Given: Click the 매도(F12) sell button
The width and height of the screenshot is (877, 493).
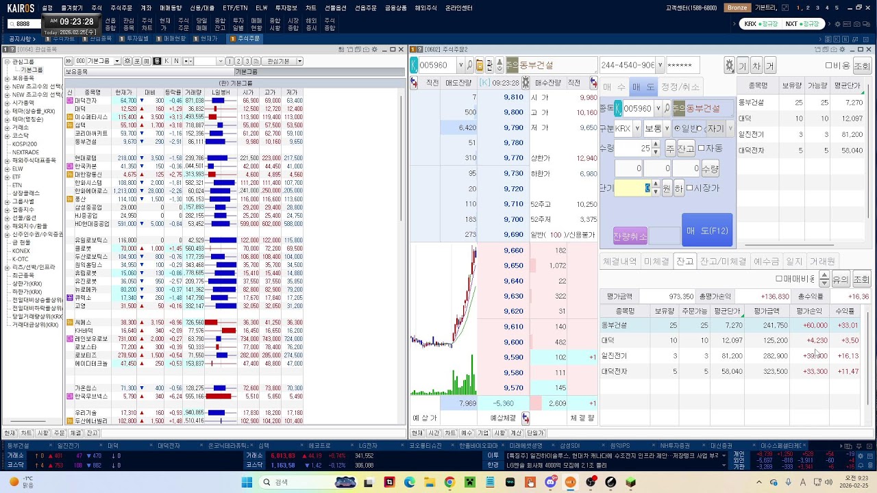Looking at the screenshot, I should pyautogui.click(x=708, y=231).
